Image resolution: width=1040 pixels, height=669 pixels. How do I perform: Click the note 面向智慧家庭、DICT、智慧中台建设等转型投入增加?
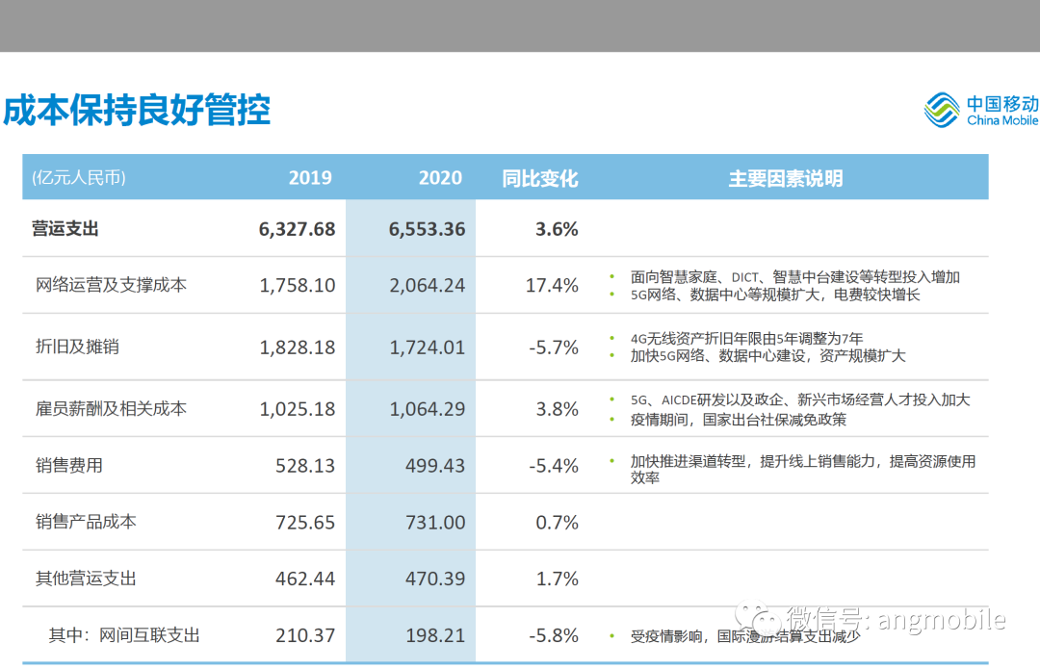tap(795, 277)
